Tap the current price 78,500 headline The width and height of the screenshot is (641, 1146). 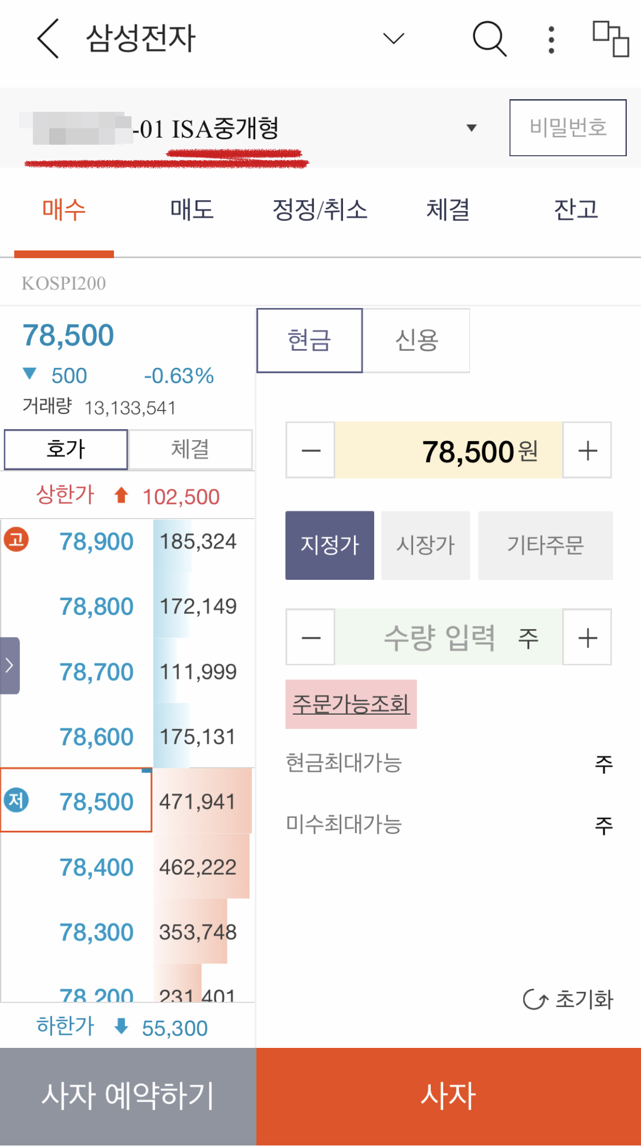click(x=68, y=335)
